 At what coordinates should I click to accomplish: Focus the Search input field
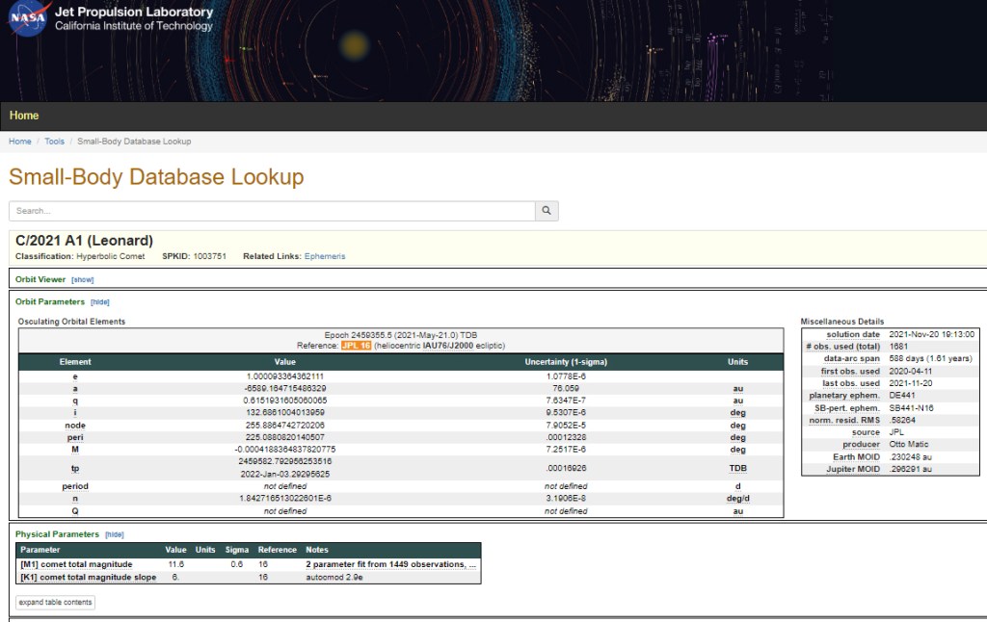272,211
